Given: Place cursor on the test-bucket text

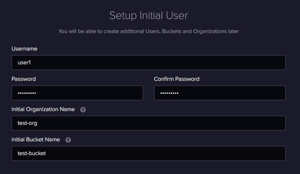Looking at the screenshot, I should [x=32, y=153].
